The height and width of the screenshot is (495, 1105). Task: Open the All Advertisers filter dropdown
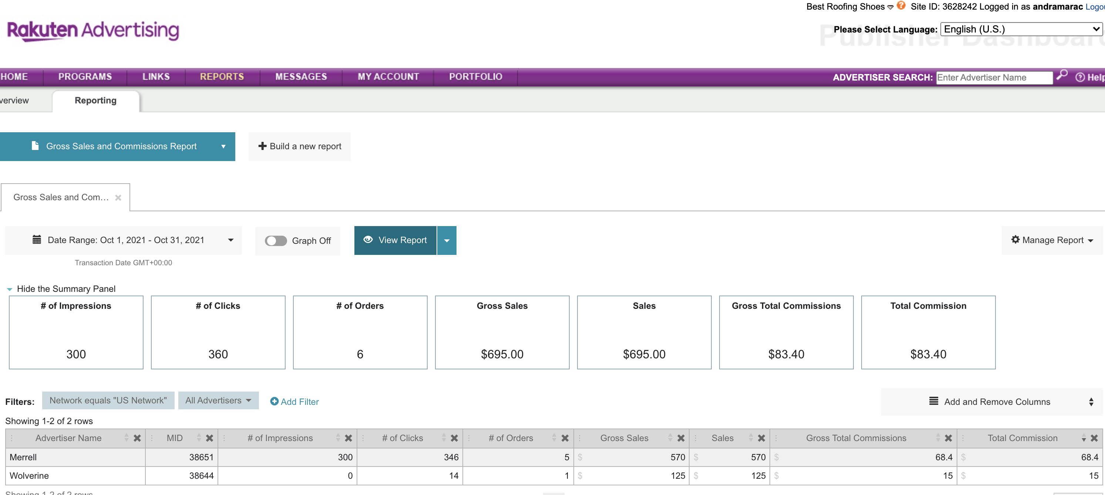218,400
